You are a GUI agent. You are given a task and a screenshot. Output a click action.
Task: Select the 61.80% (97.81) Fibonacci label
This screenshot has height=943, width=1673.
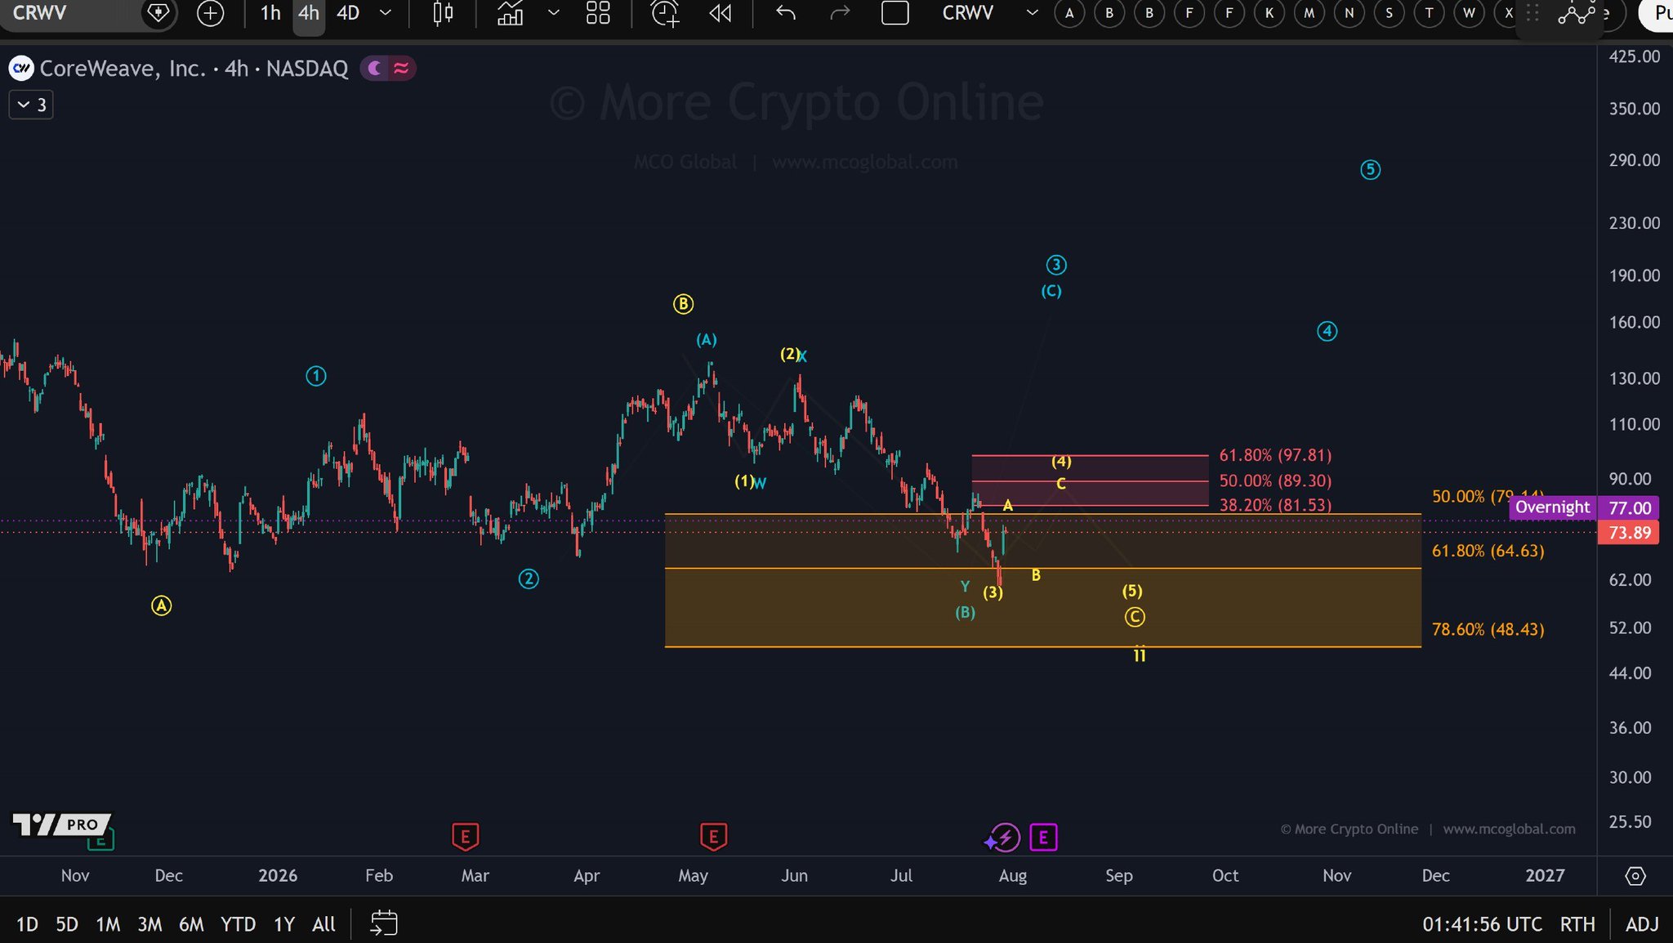pyautogui.click(x=1275, y=455)
